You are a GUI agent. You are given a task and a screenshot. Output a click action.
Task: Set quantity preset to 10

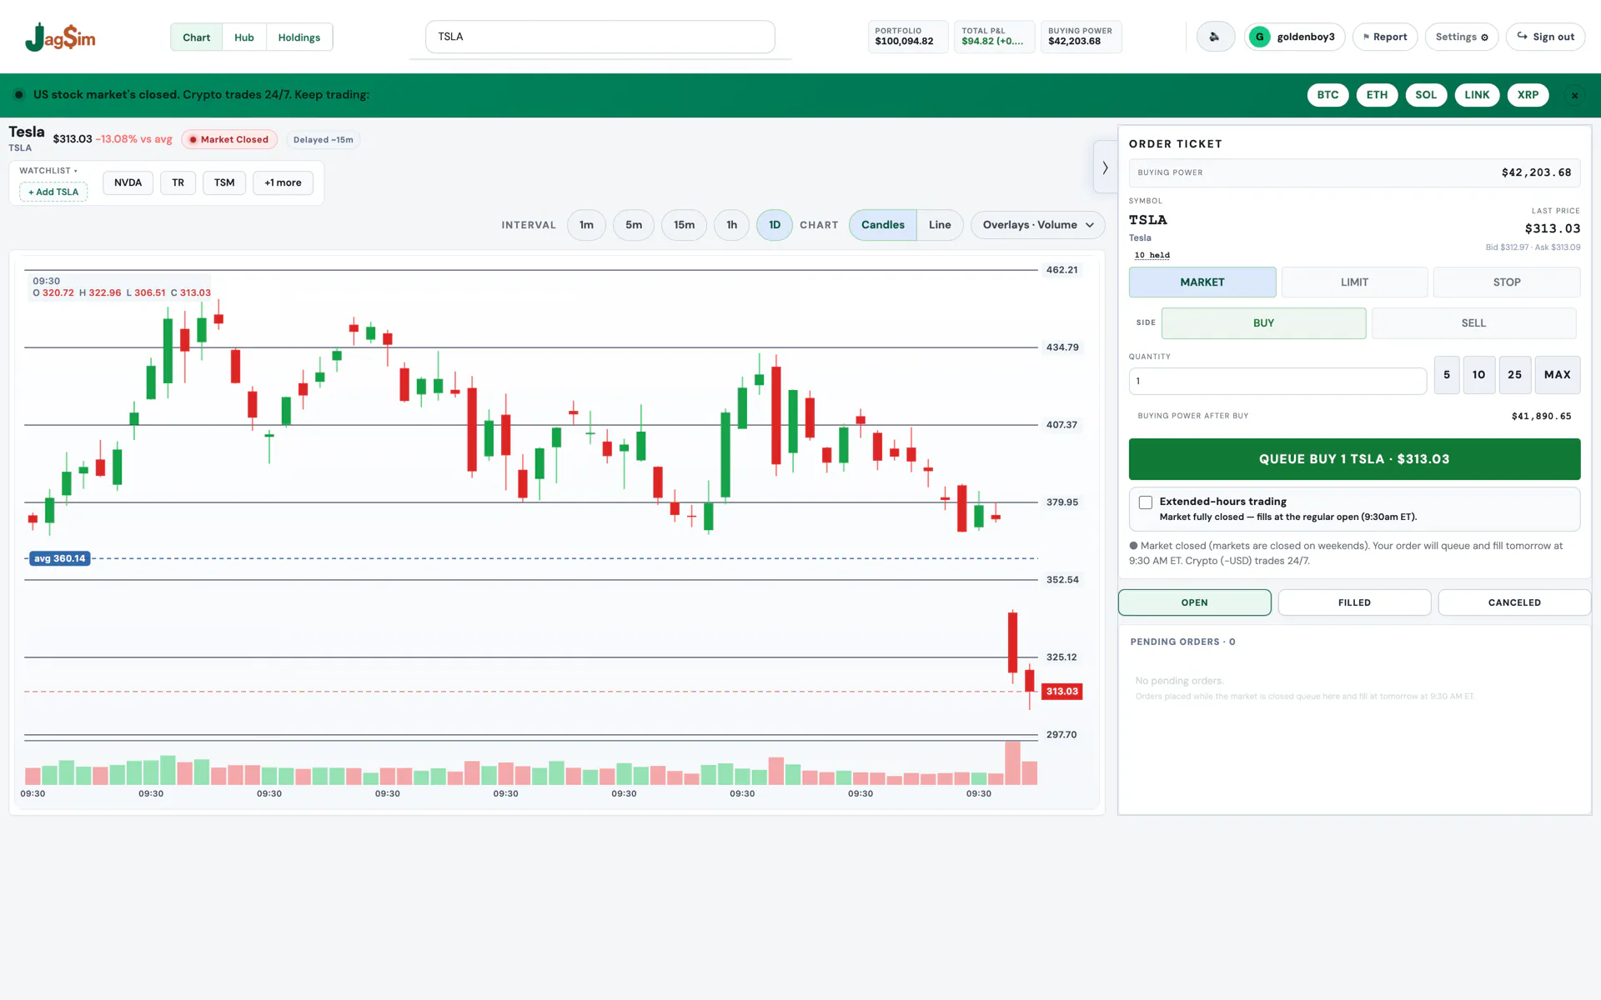tap(1478, 375)
